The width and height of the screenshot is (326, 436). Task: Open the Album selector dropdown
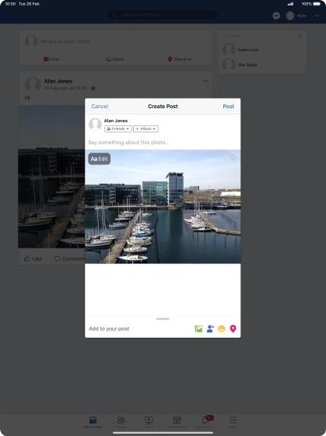145,128
